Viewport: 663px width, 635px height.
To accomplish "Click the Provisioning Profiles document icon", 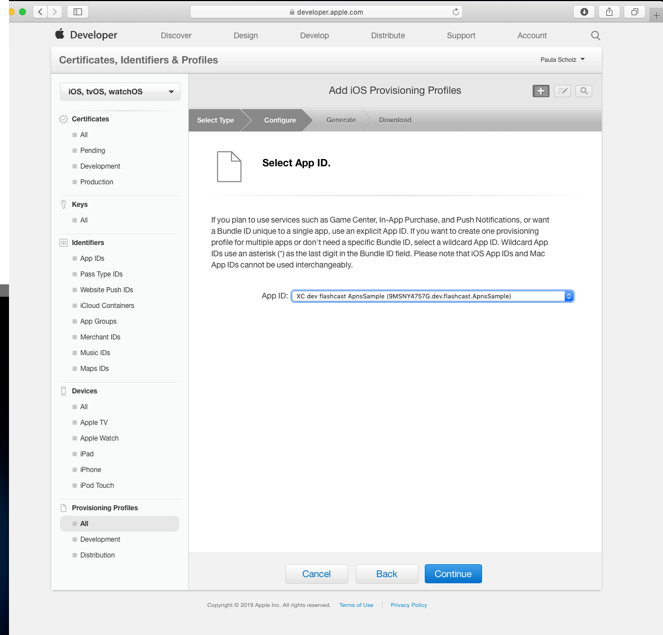I will pos(63,508).
